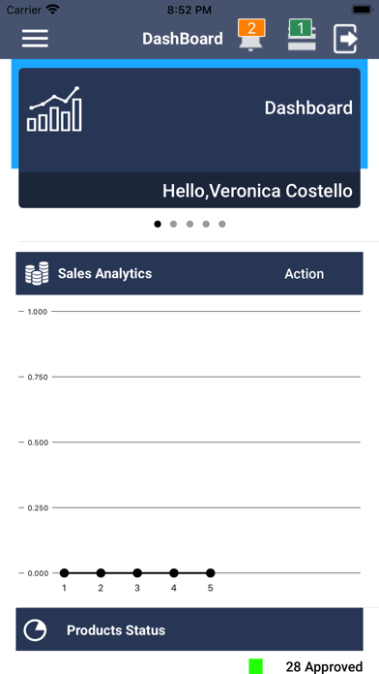Tap the pie chart Products Status icon
This screenshot has height=674, width=379.
[x=35, y=630]
